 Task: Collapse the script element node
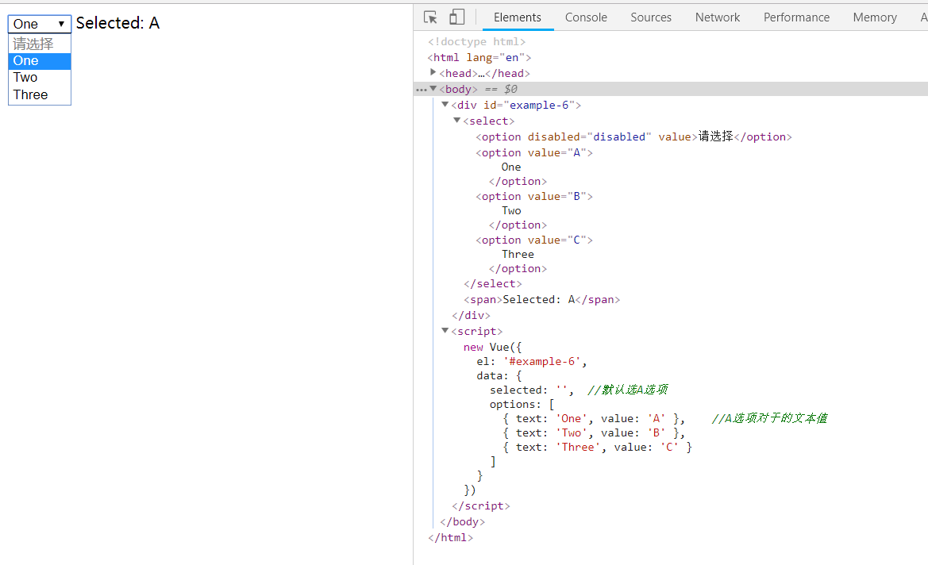click(x=445, y=331)
